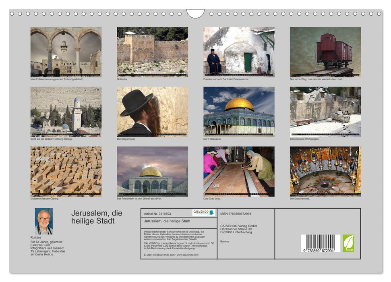This screenshot has height=282, width=391.
Task: Click the barcode number 9 783569 672994
Action: (x=319, y=251)
